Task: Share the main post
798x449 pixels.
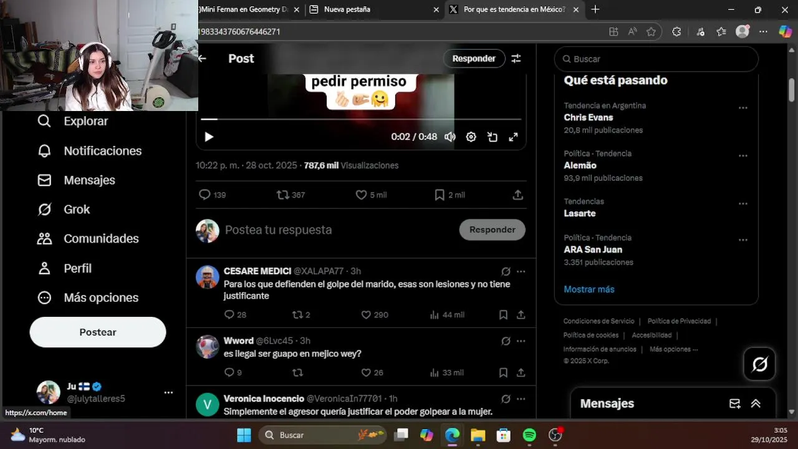Action: (x=517, y=195)
